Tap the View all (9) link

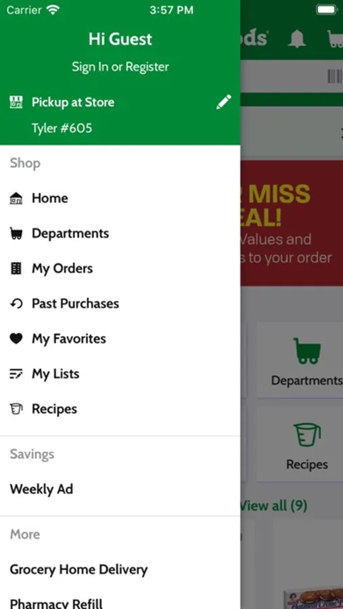coord(273,505)
